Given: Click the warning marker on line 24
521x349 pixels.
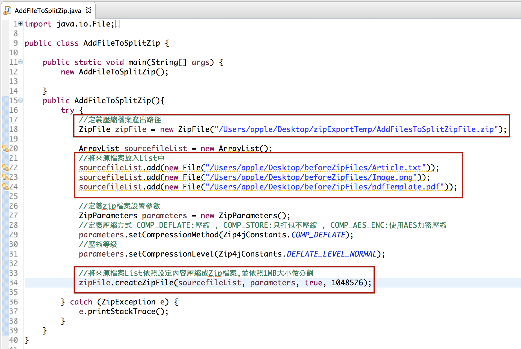Looking at the screenshot, I should point(5,187).
